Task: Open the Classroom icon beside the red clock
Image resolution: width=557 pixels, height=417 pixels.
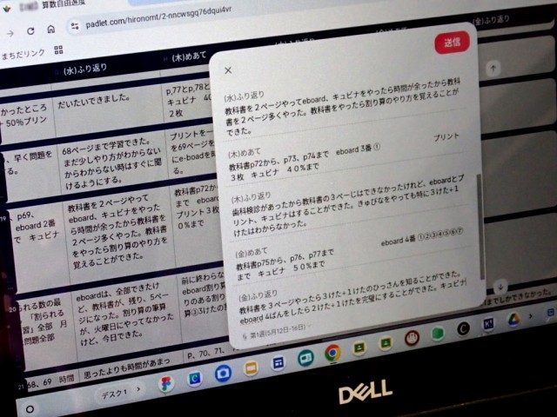Action: (x=385, y=343)
